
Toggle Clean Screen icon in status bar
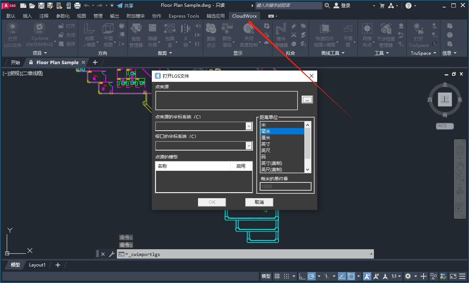click(453, 276)
